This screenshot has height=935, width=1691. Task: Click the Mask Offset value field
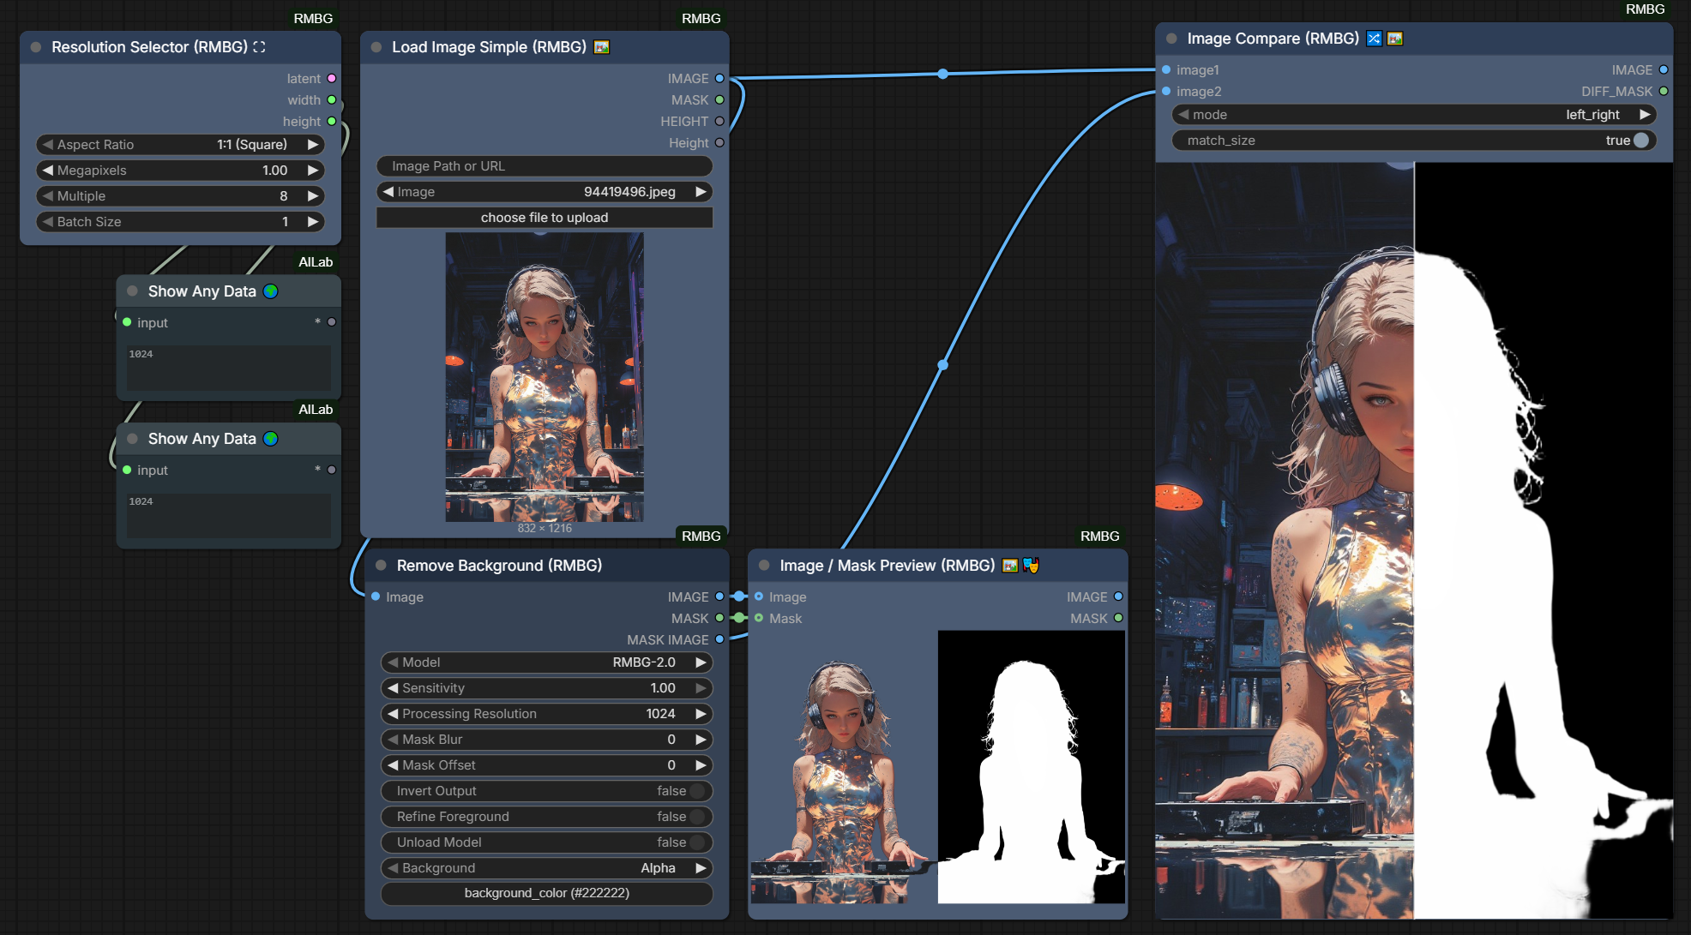pyautogui.click(x=547, y=765)
